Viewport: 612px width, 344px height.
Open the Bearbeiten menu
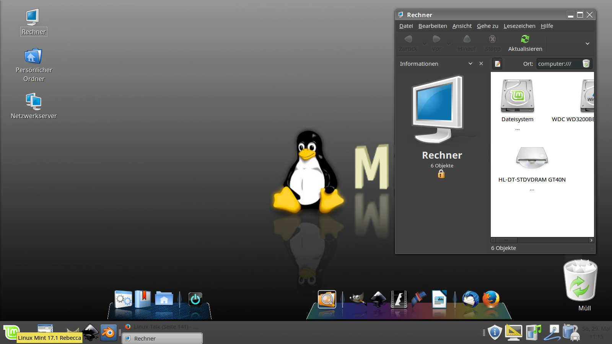point(433,26)
